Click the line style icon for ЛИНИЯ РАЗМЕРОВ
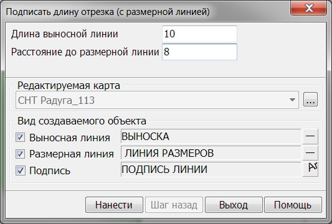Image resolution: width=332 pixels, height=224 pixels. click(310, 152)
